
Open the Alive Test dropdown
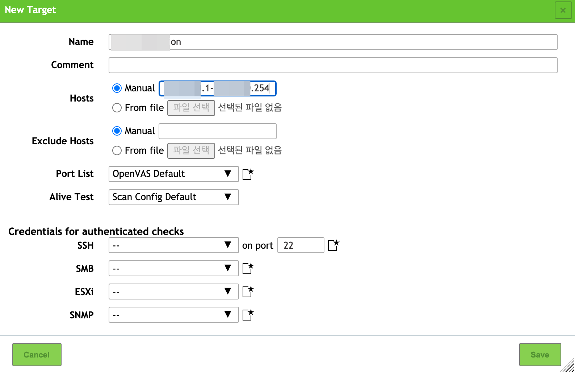point(174,197)
